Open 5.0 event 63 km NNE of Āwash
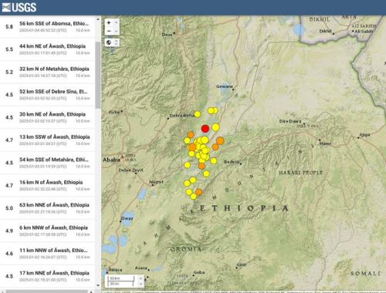This screenshot has width=386, height=293. tap(48, 208)
